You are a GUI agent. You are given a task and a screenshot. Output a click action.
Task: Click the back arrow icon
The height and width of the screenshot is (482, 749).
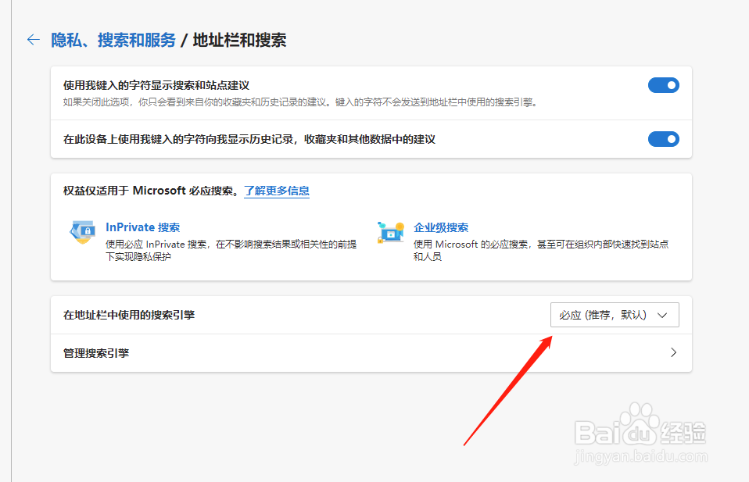pyautogui.click(x=34, y=40)
